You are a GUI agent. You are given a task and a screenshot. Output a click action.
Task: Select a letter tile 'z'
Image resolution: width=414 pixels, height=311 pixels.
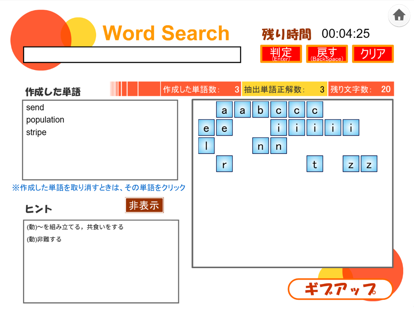(x=351, y=164)
